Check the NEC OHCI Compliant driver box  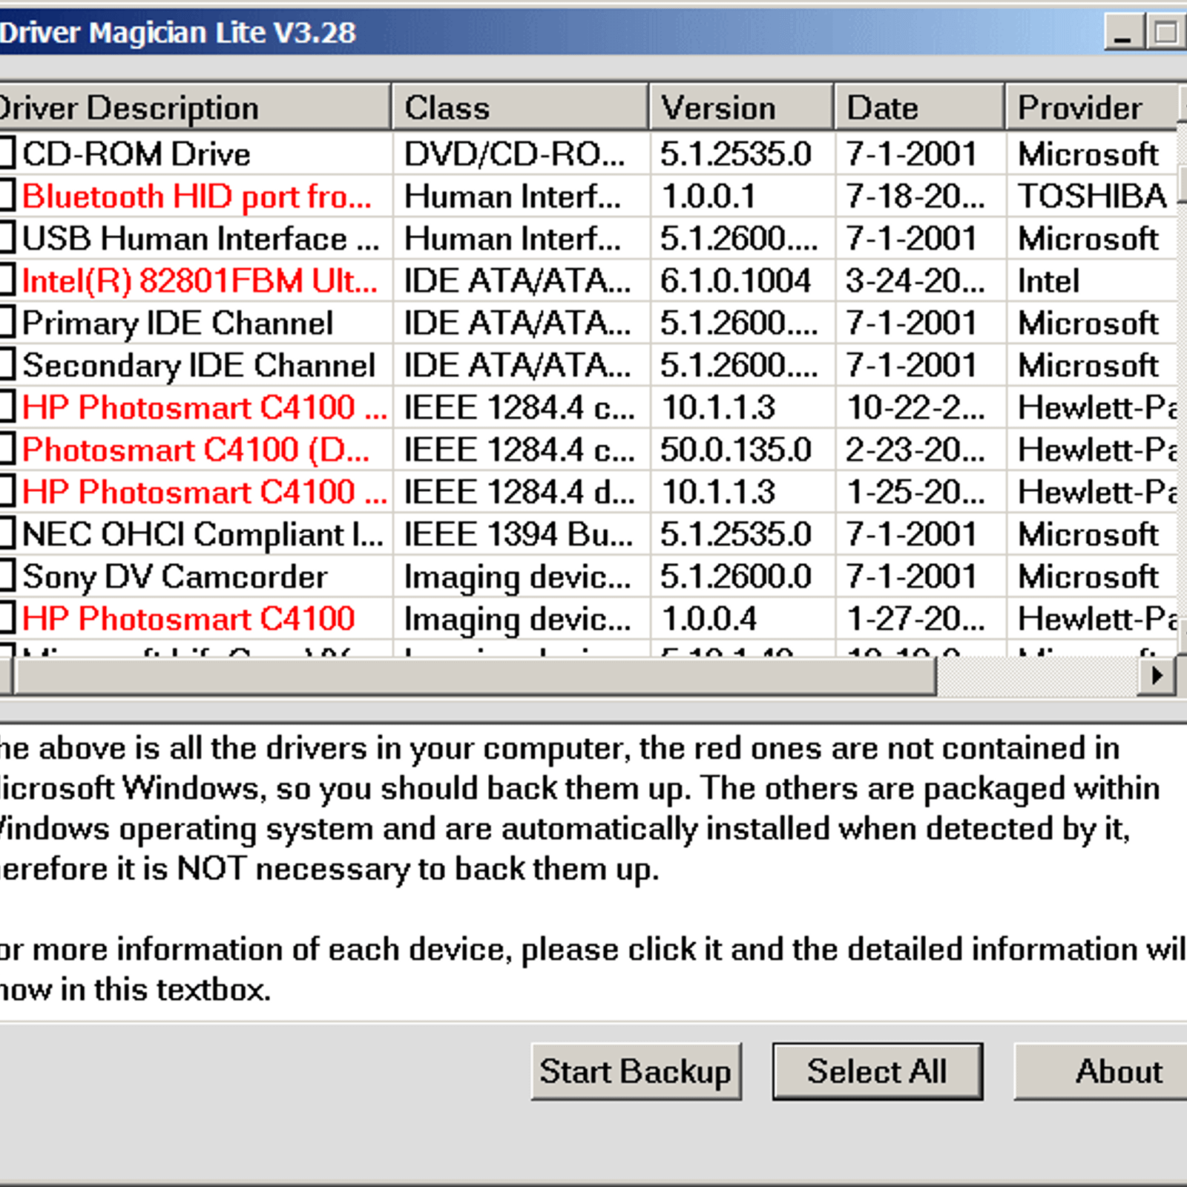pyautogui.click(x=6, y=534)
